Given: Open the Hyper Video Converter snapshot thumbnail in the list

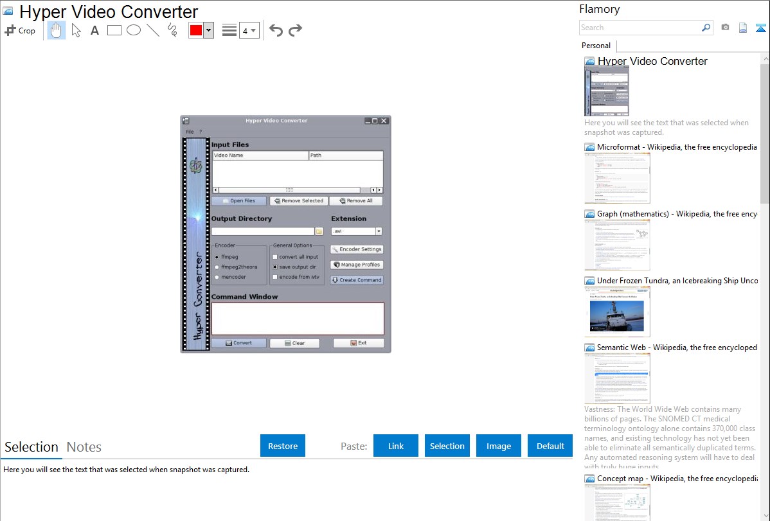Looking at the screenshot, I should [607, 91].
